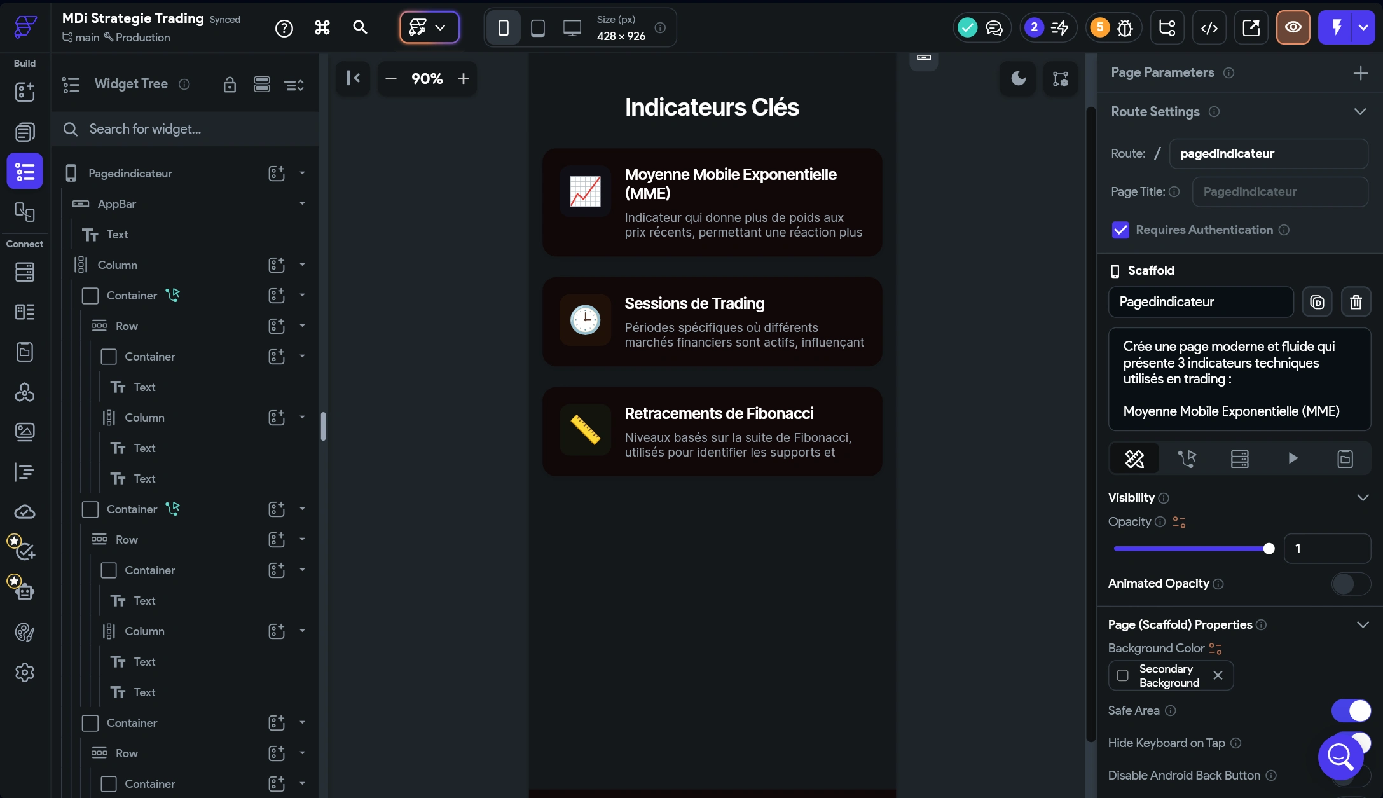Click the debug bug icon with badge 5

click(1124, 27)
